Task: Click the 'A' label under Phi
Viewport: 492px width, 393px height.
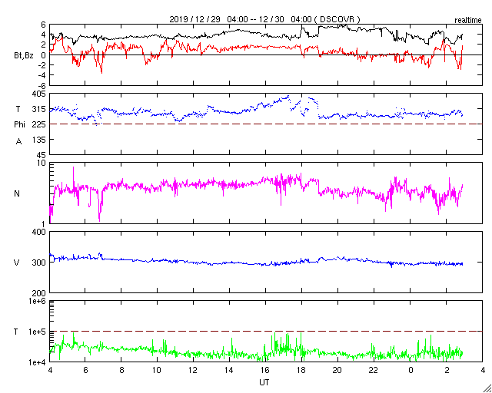Action: 18,142
